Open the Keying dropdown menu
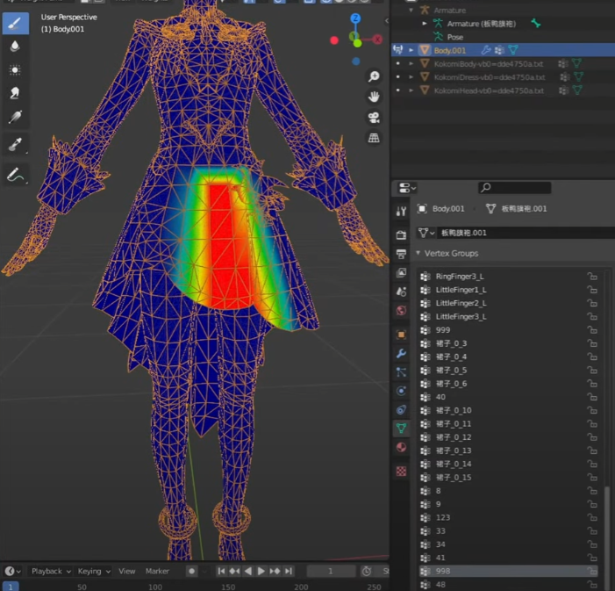This screenshot has height=591, width=615. [93, 571]
